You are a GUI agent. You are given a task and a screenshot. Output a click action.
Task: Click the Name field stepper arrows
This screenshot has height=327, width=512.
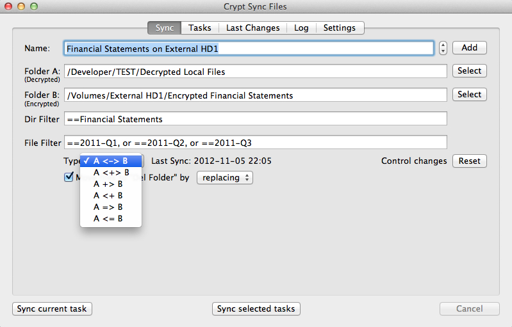(x=443, y=48)
